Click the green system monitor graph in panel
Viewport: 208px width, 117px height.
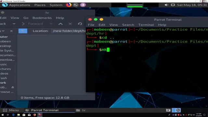[135, 5]
